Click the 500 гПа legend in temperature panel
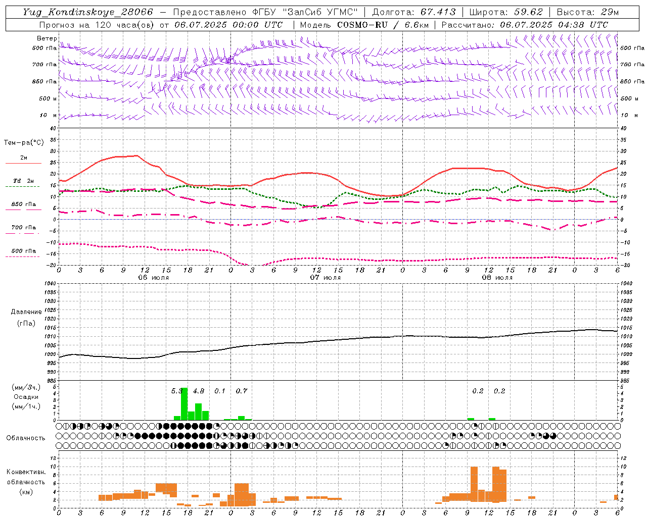Viewport: 647px width, 517px height. click(23, 251)
